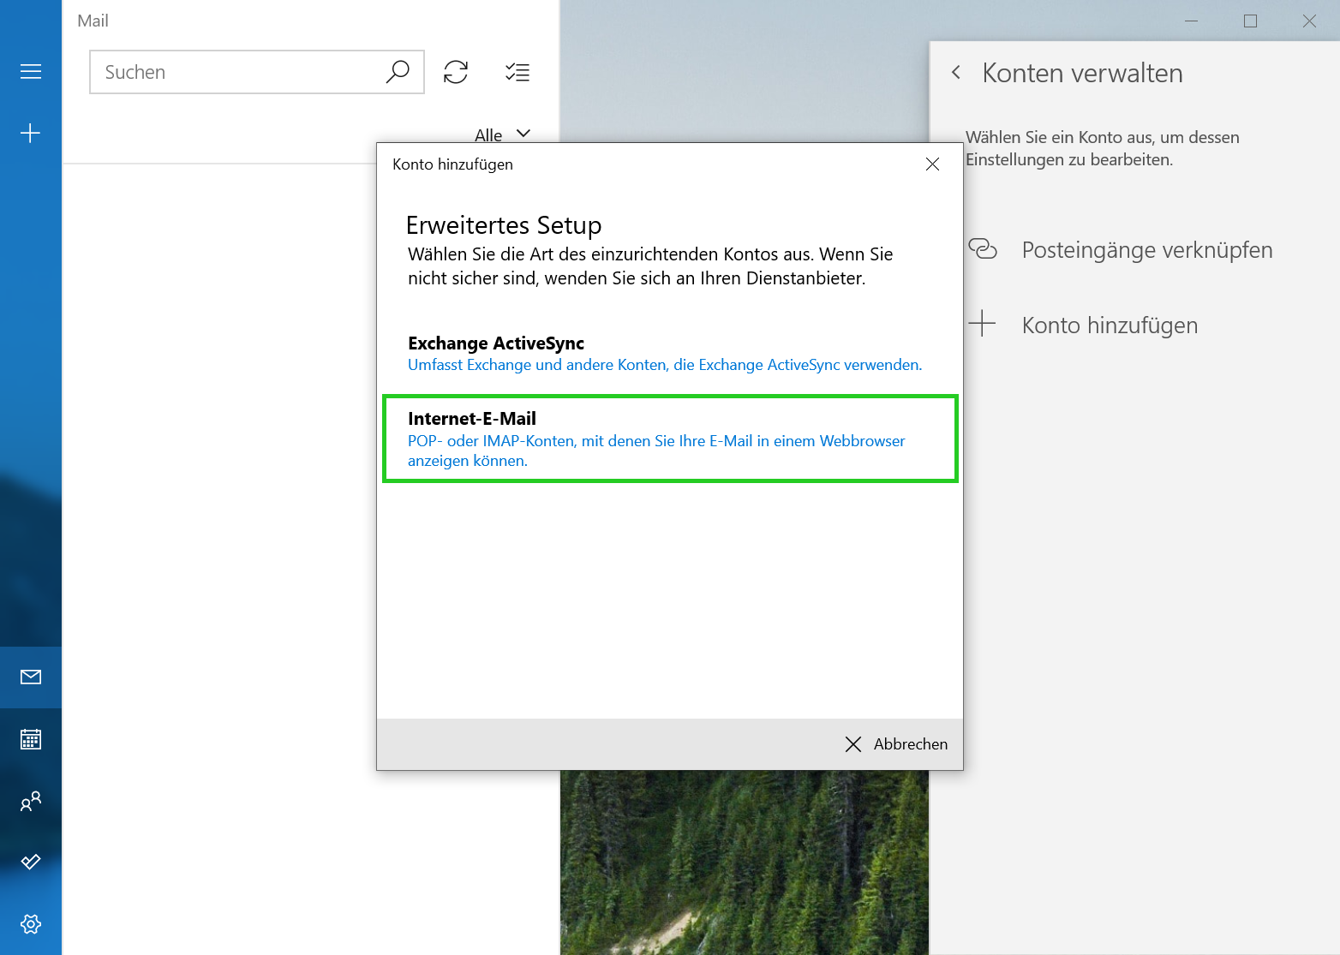Image resolution: width=1340 pixels, height=955 pixels.
Task: Click the X icon beside Abbrechen
Action: pyautogui.click(x=853, y=744)
